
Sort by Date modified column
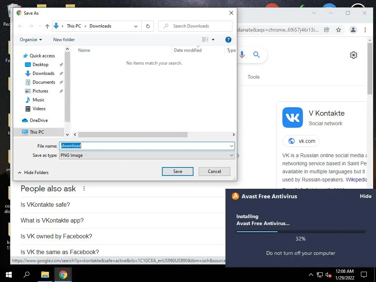click(188, 50)
